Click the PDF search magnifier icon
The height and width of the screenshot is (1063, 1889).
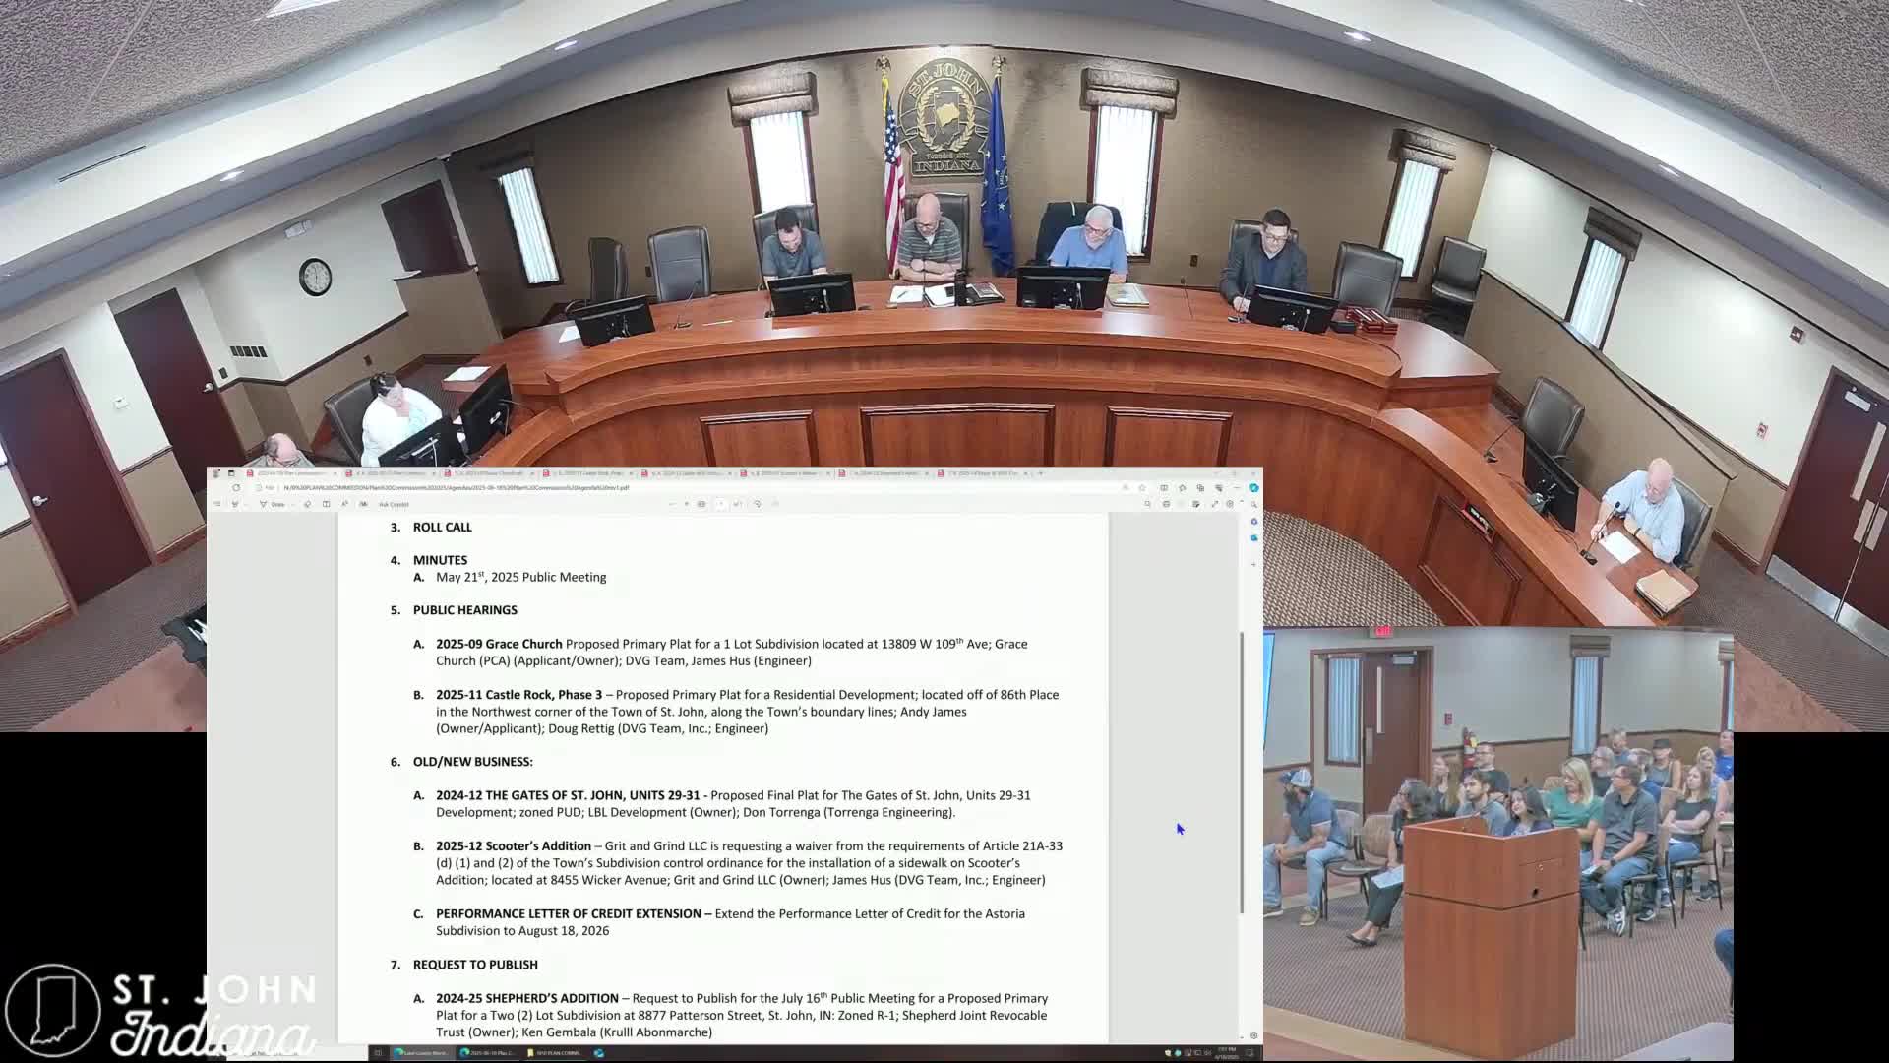pyautogui.click(x=1147, y=504)
